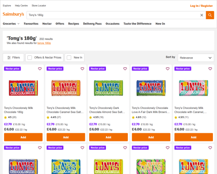
Task: Open New In from the navigation bar
Action: tap(160, 24)
